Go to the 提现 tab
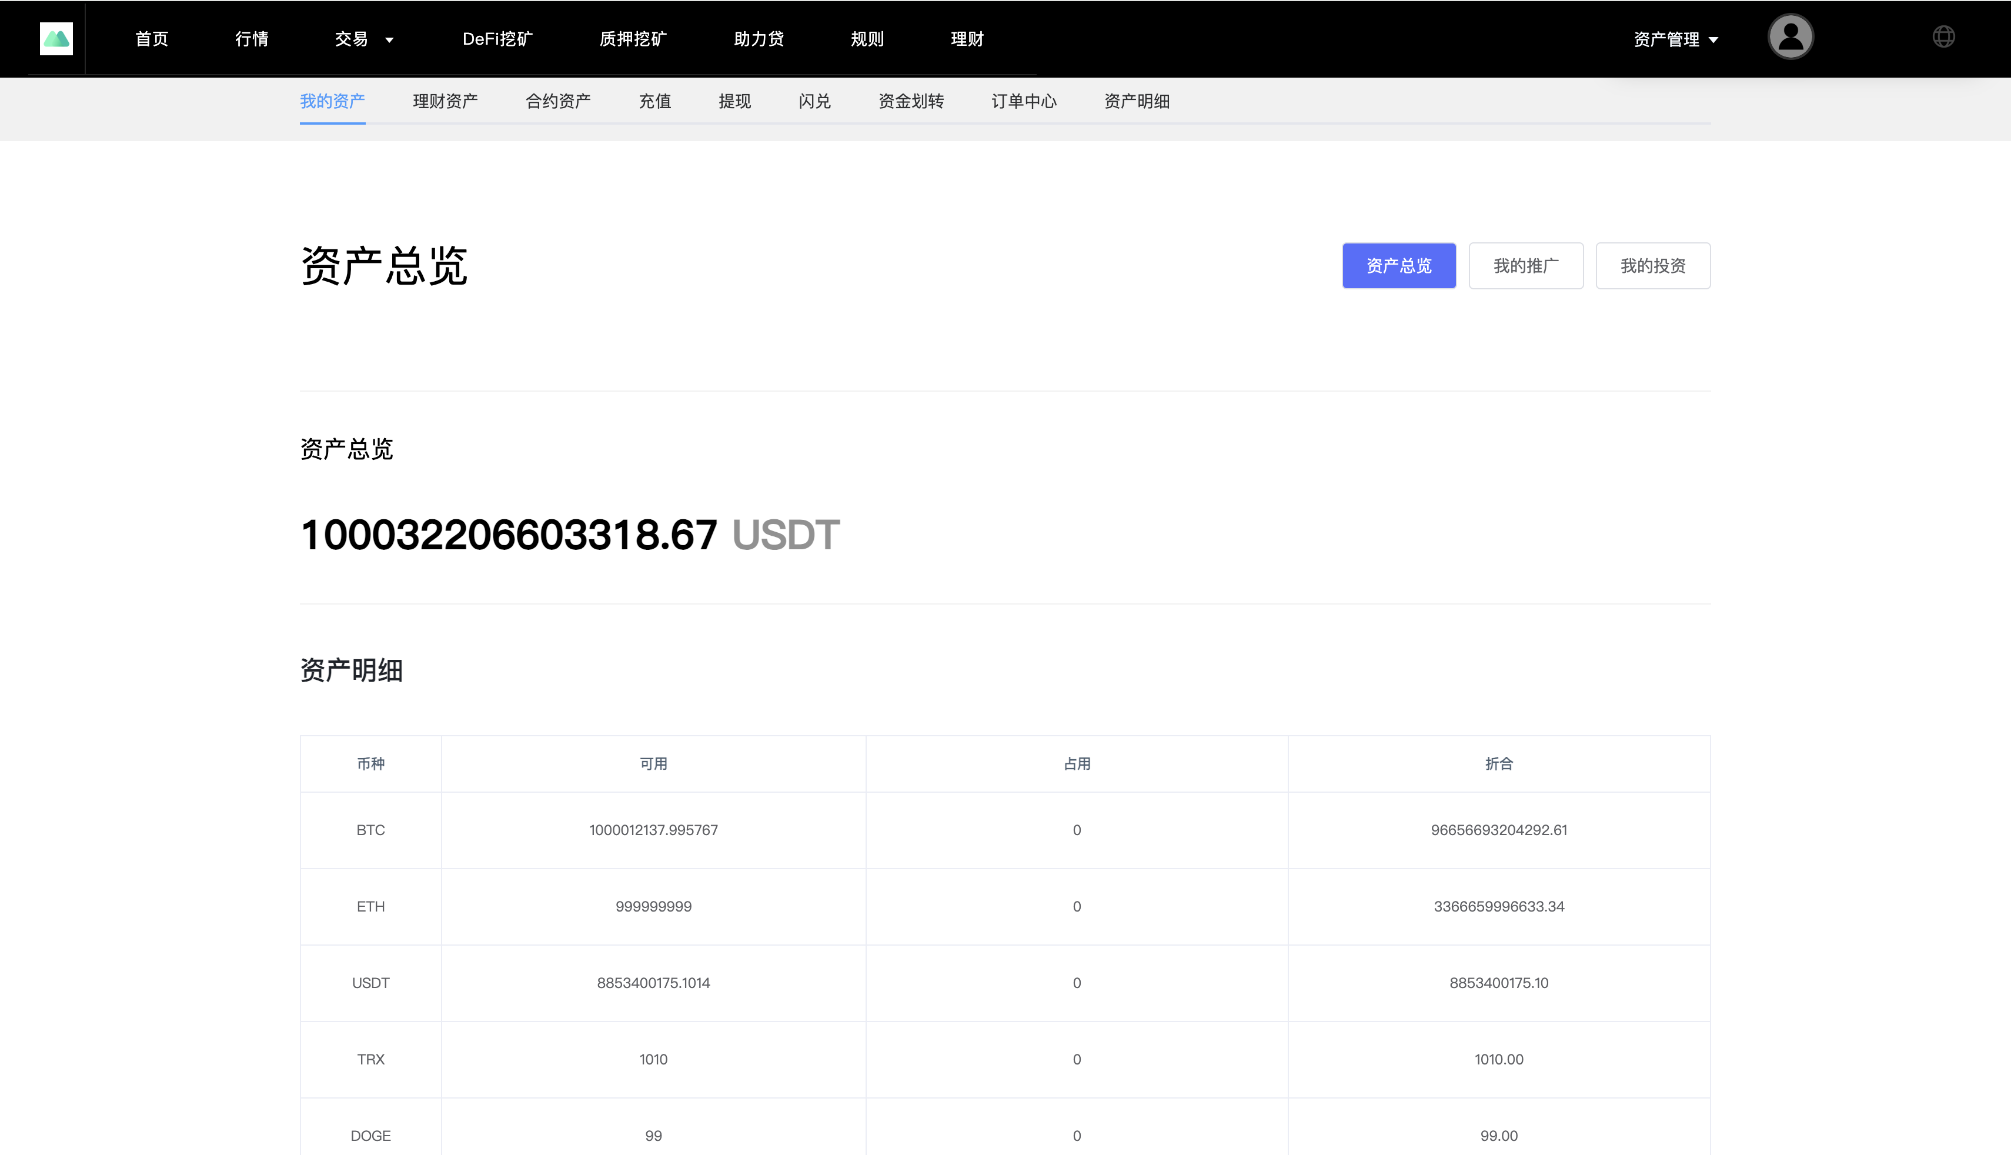 (x=734, y=102)
